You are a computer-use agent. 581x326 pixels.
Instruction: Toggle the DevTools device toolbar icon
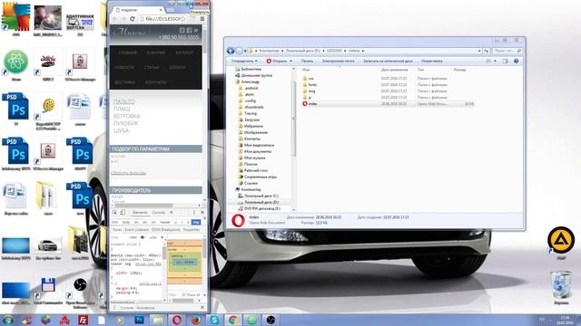click(x=123, y=213)
